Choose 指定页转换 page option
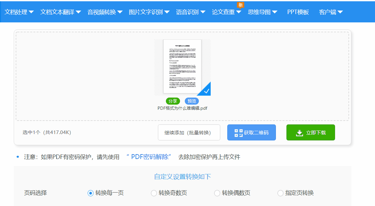The width and height of the screenshot is (375, 206). coord(280,193)
